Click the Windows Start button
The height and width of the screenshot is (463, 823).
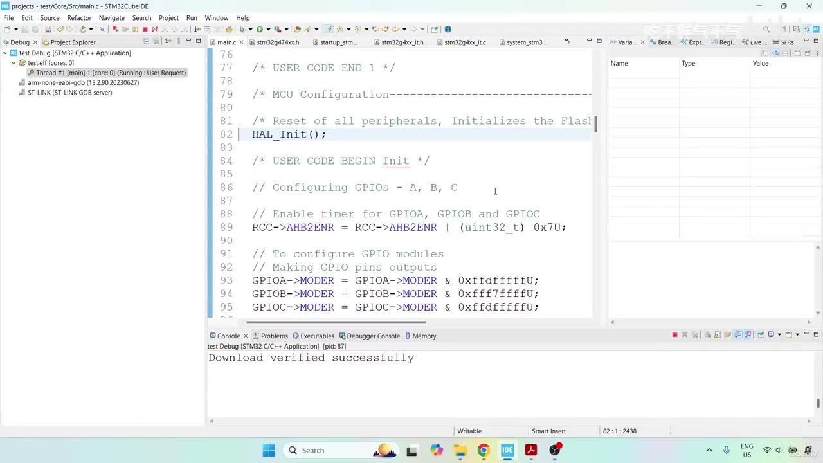tap(269, 450)
